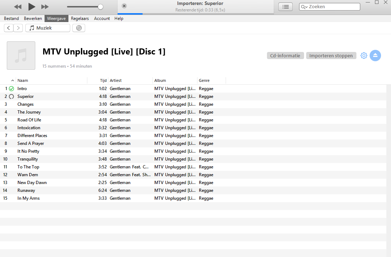The width and height of the screenshot is (391, 257).
Task: Eject the CD with the eject icon
Action: point(375,56)
